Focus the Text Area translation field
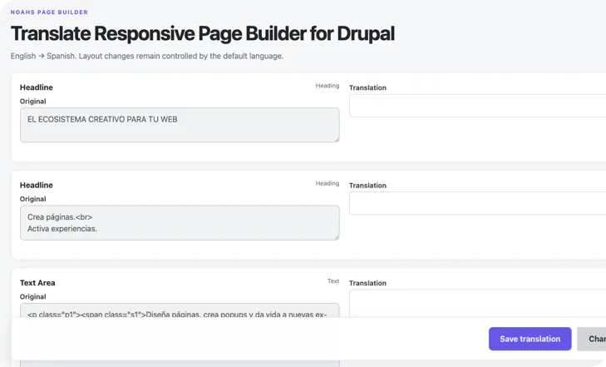Image resolution: width=606 pixels, height=367 pixels. pos(478,304)
